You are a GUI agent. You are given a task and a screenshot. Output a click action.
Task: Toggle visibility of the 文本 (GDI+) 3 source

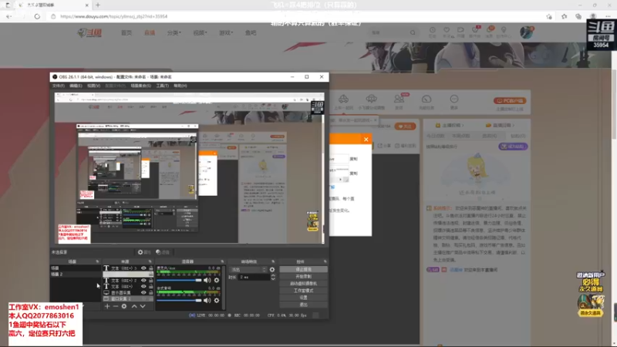143,268
